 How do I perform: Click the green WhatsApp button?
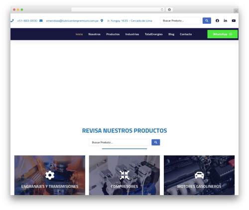[223, 34]
